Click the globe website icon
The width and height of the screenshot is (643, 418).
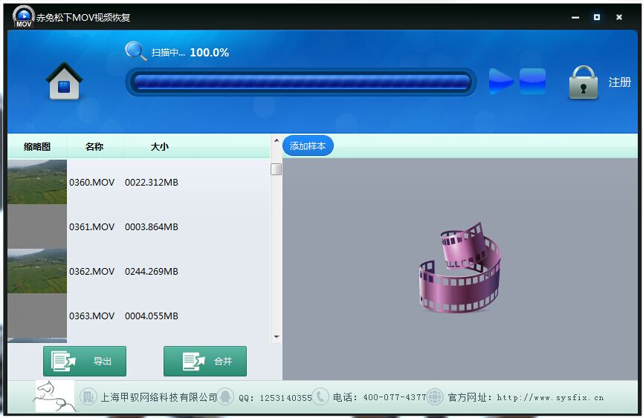coord(435,396)
